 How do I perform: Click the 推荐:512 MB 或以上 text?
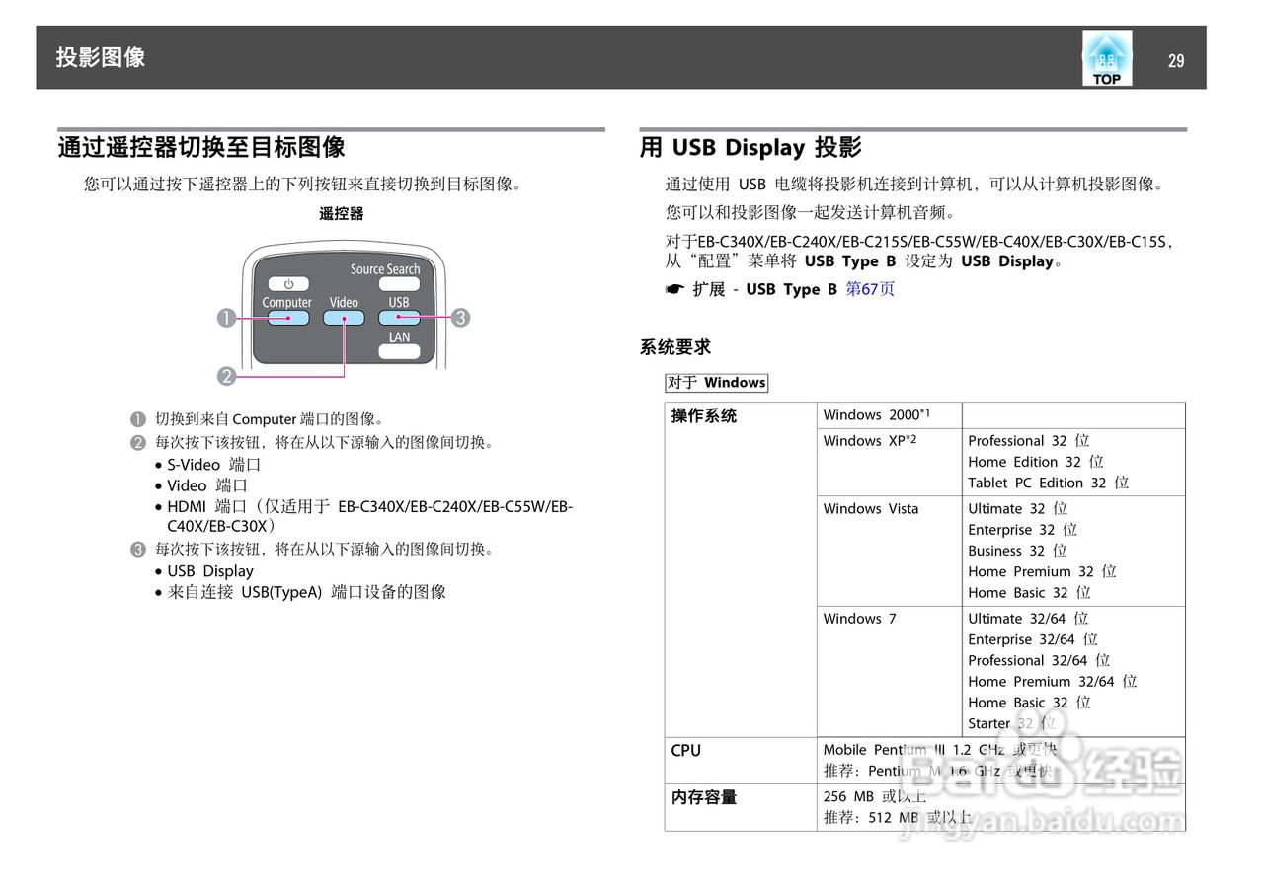point(898,817)
